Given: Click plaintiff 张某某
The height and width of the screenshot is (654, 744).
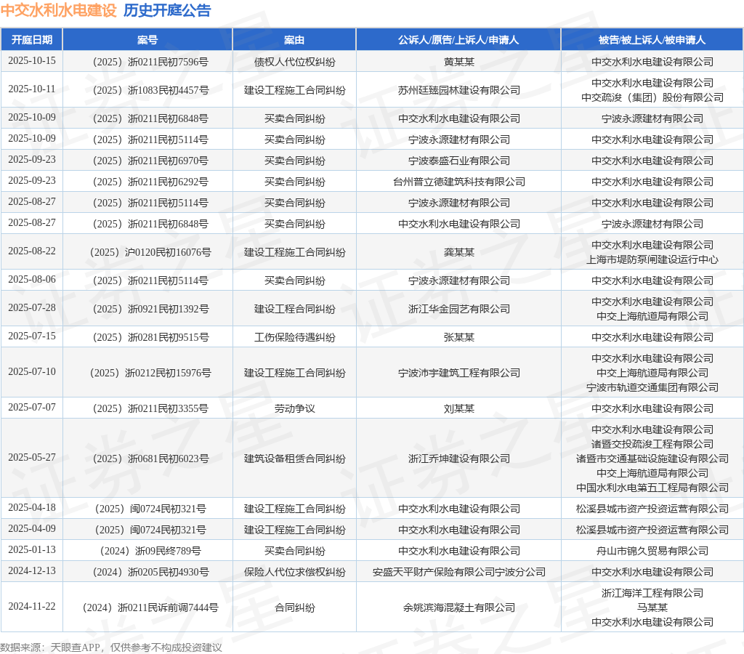Looking at the screenshot, I should click(x=459, y=337).
